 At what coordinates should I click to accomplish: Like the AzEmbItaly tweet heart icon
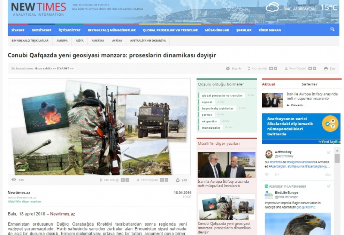(266, 175)
